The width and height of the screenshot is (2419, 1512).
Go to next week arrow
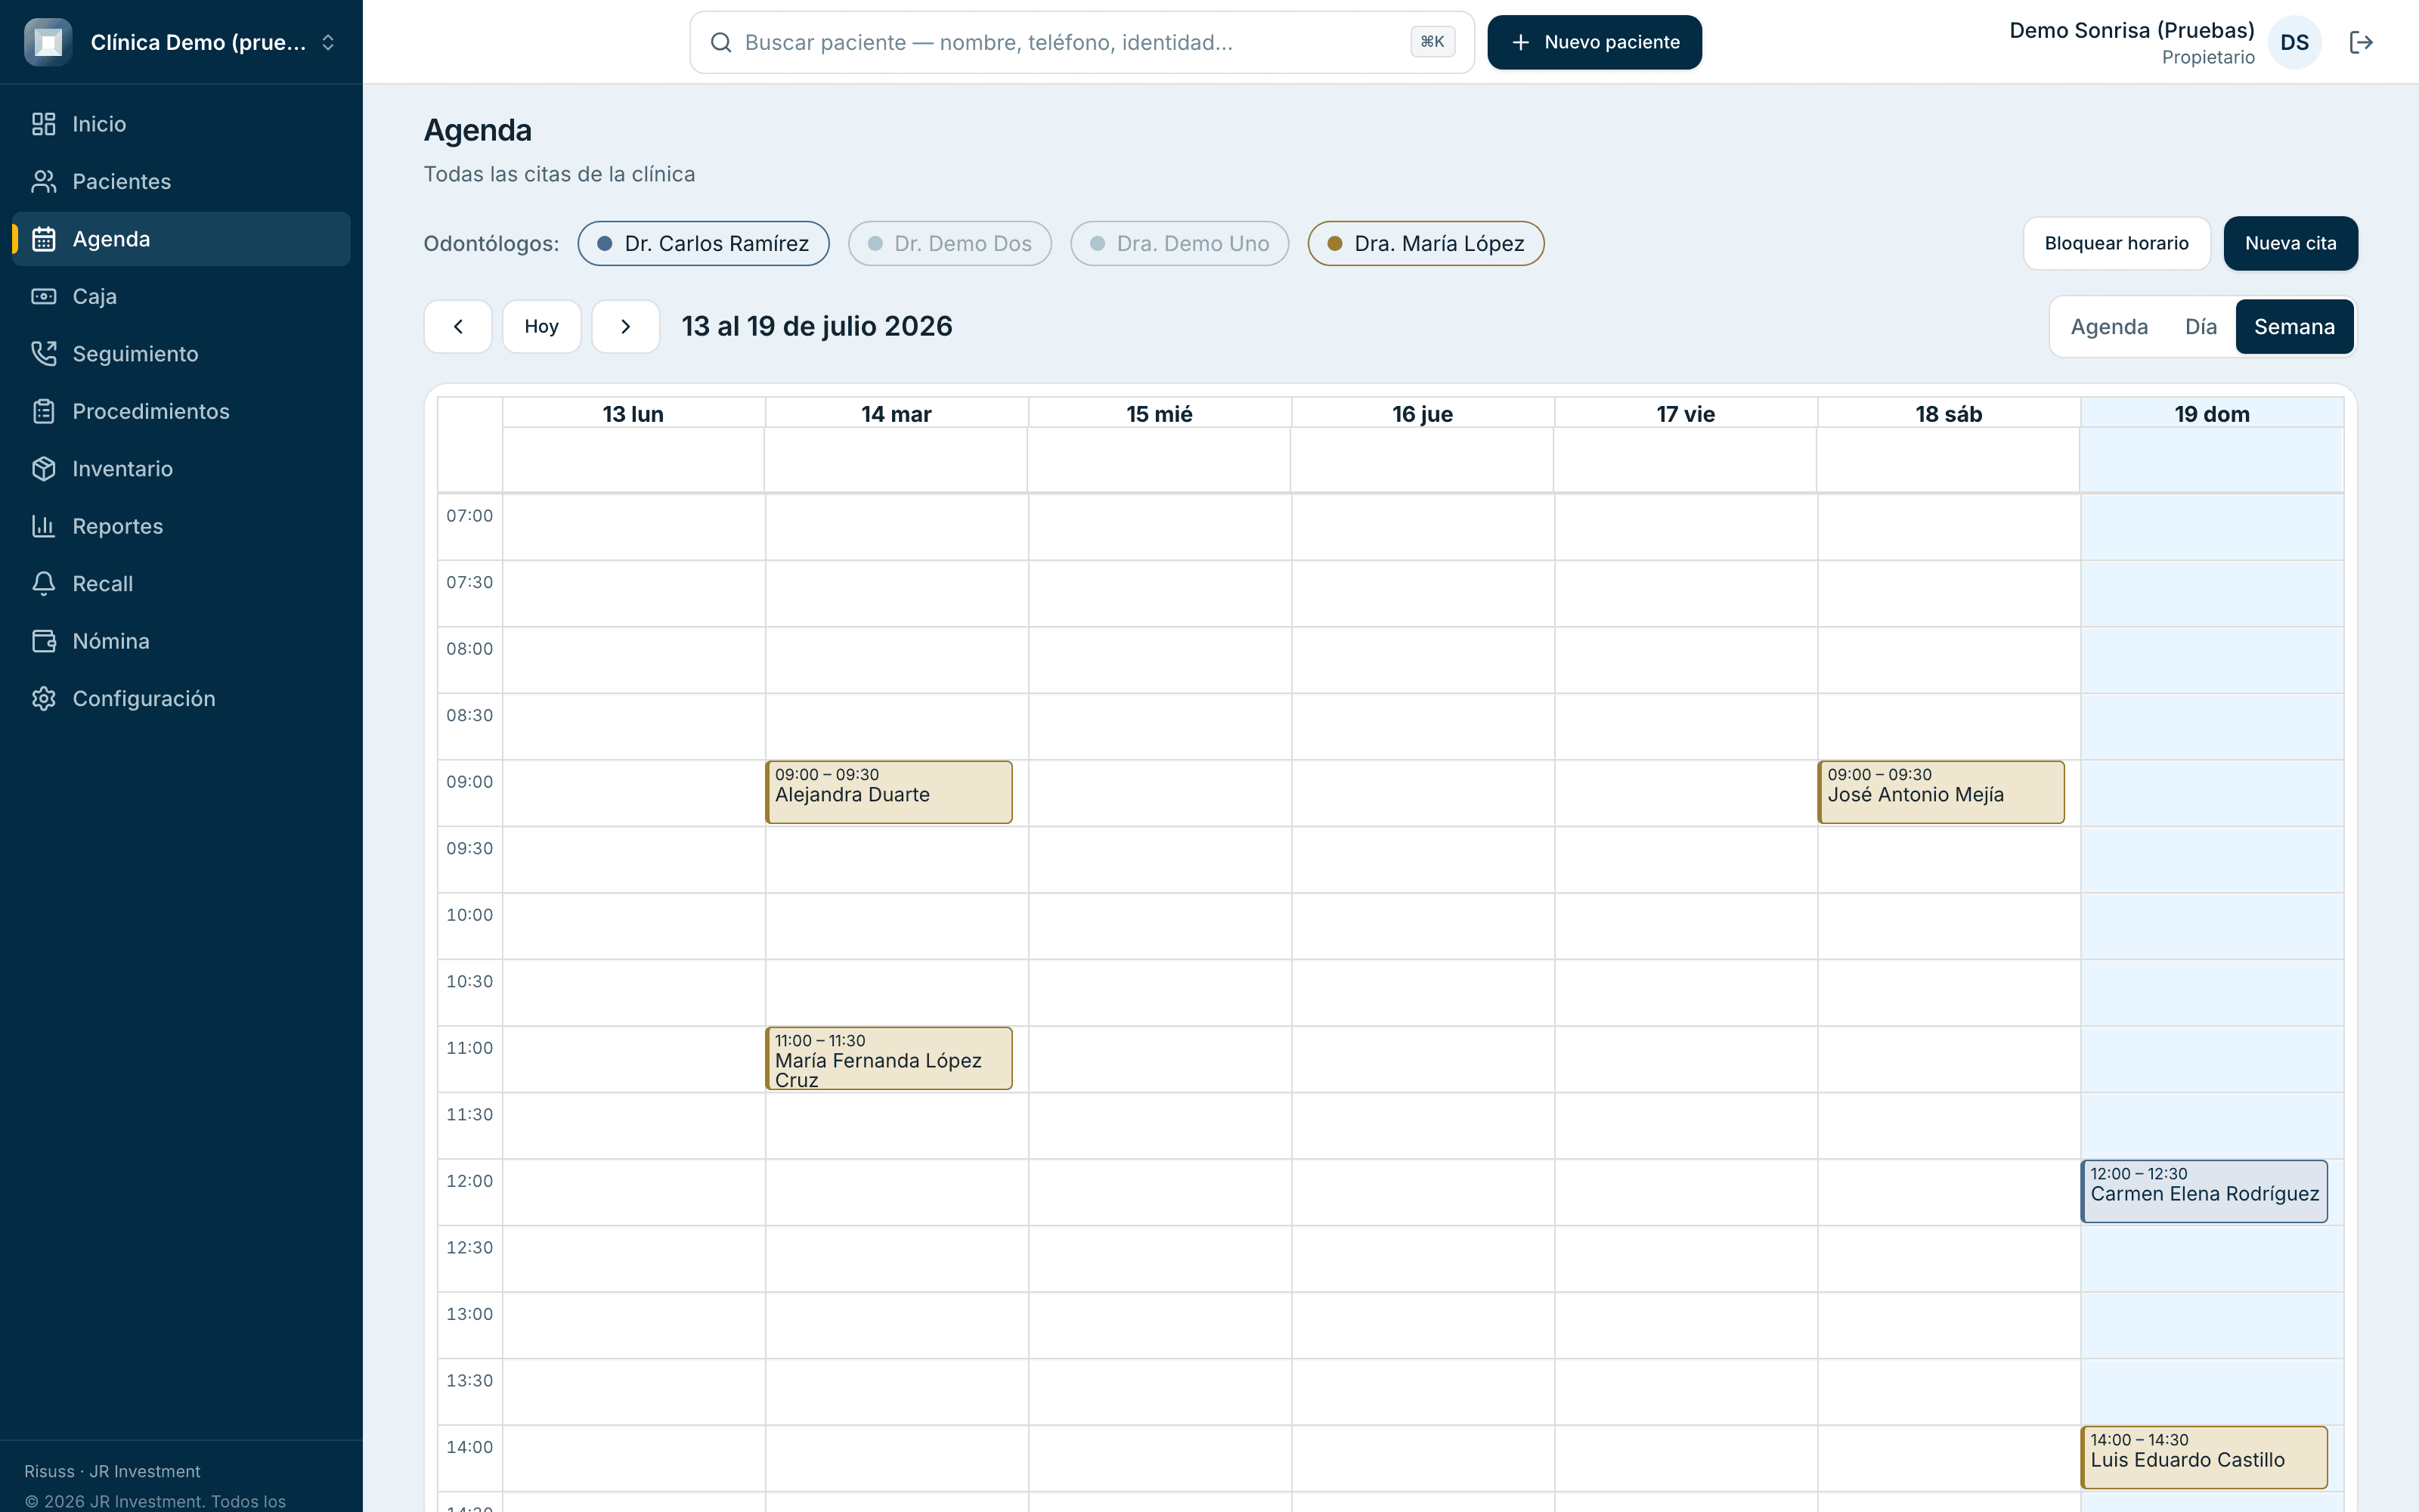point(626,327)
